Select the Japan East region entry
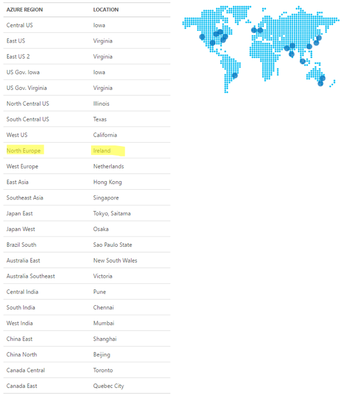 coord(19,213)
